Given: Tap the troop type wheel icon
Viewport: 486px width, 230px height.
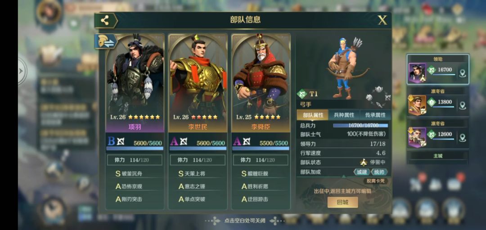Looking at the screenshot, I should coord(378,97).
